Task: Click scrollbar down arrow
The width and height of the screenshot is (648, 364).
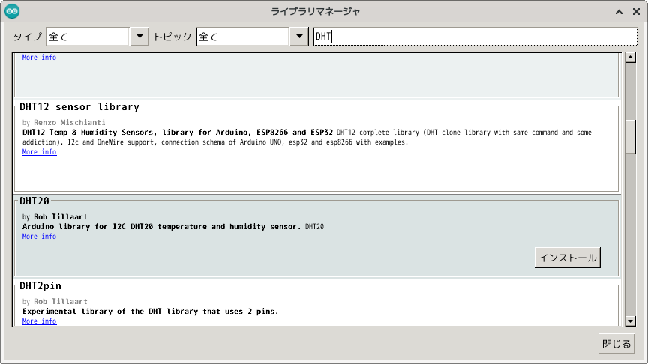Action: pyautogui.click(x=630, y=321)
